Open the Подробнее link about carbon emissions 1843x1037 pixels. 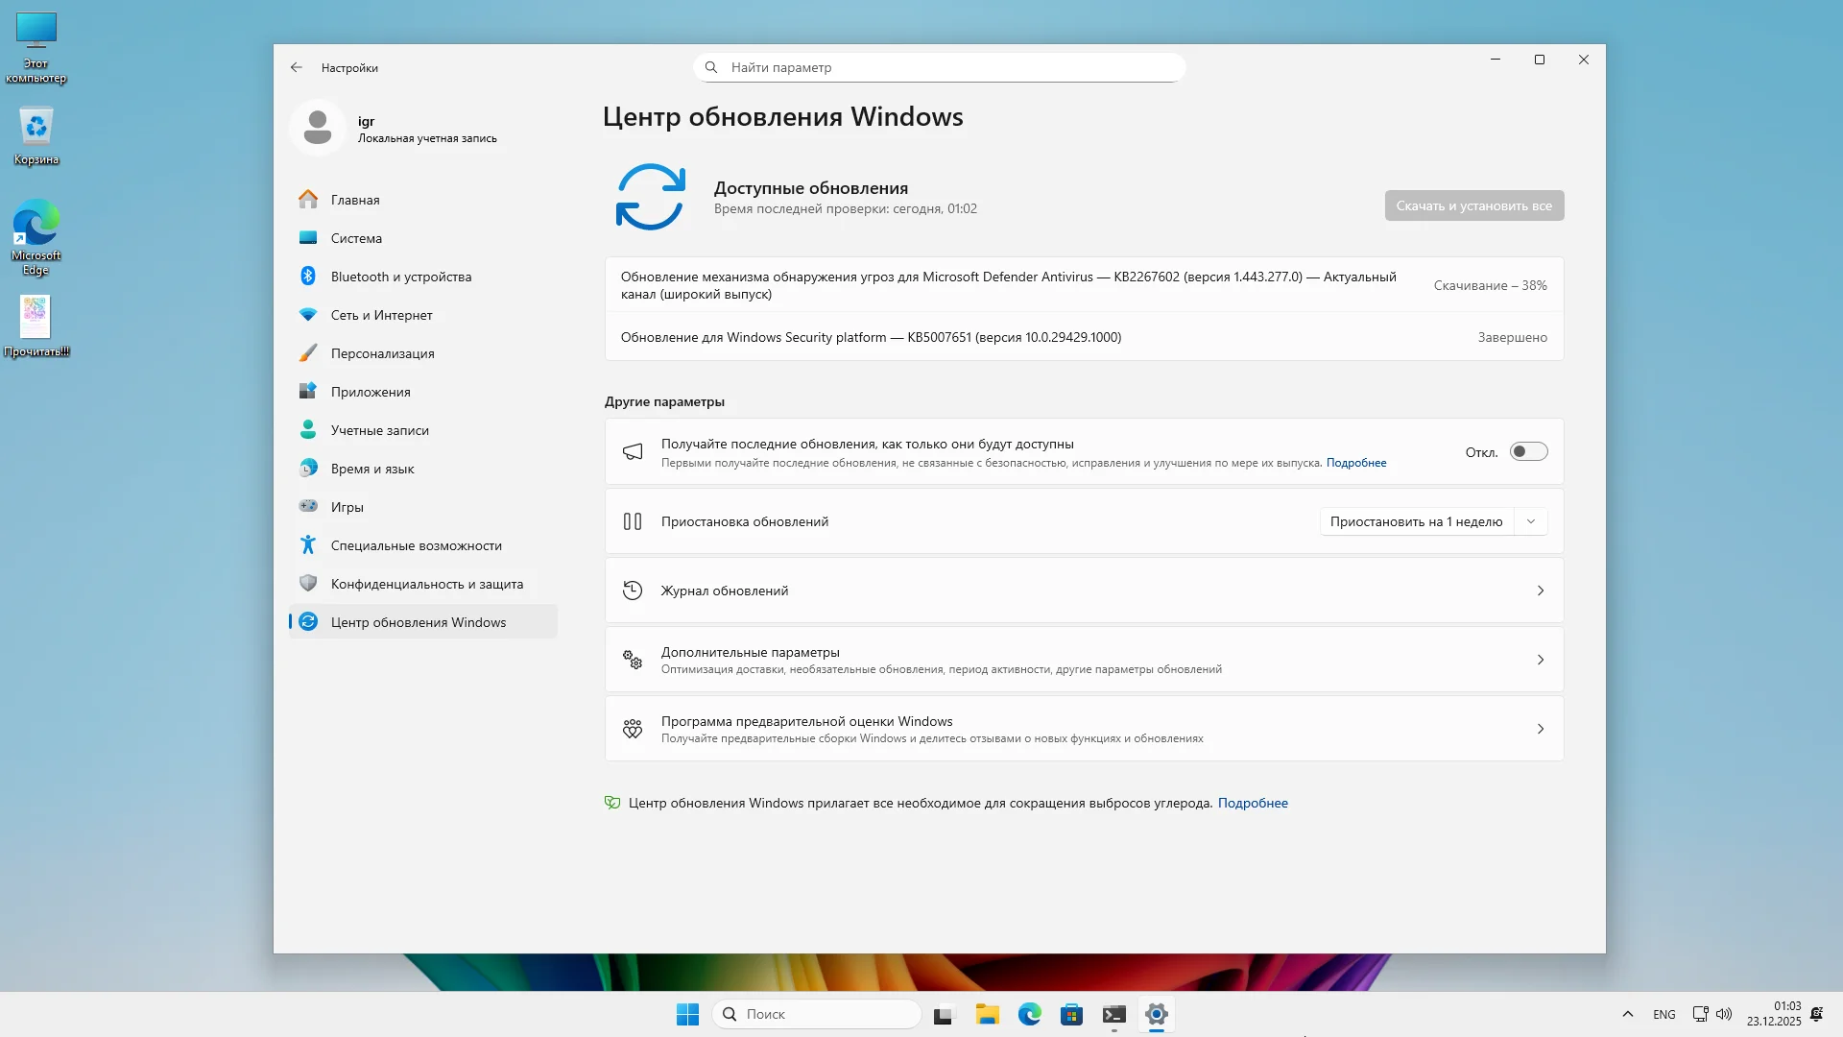click(1253, 803)
